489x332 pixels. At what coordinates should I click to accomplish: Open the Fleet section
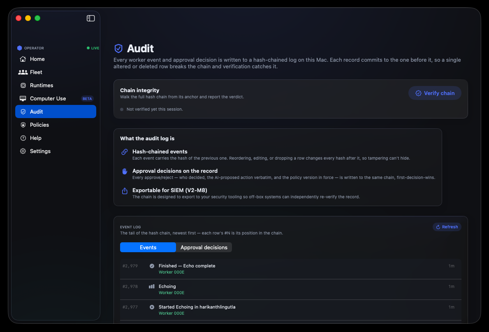[x=56, y=72]
